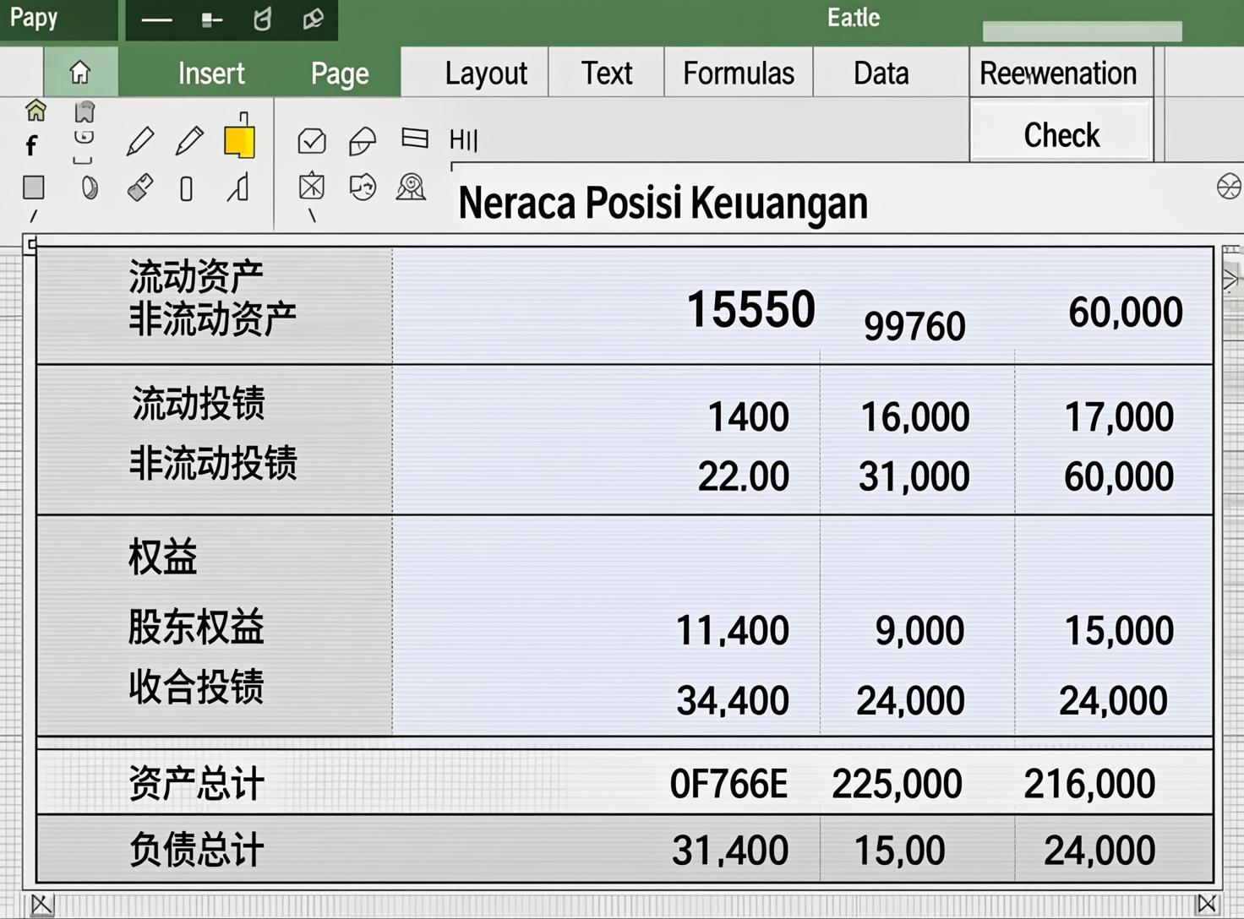Switch to the Page tab
Viewport: 1244px width, 919px height.
[x=340, y=74]
